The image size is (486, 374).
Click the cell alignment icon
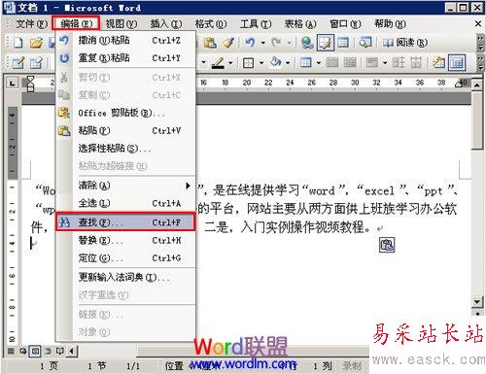pyautogui.click(x=371, y=62)
